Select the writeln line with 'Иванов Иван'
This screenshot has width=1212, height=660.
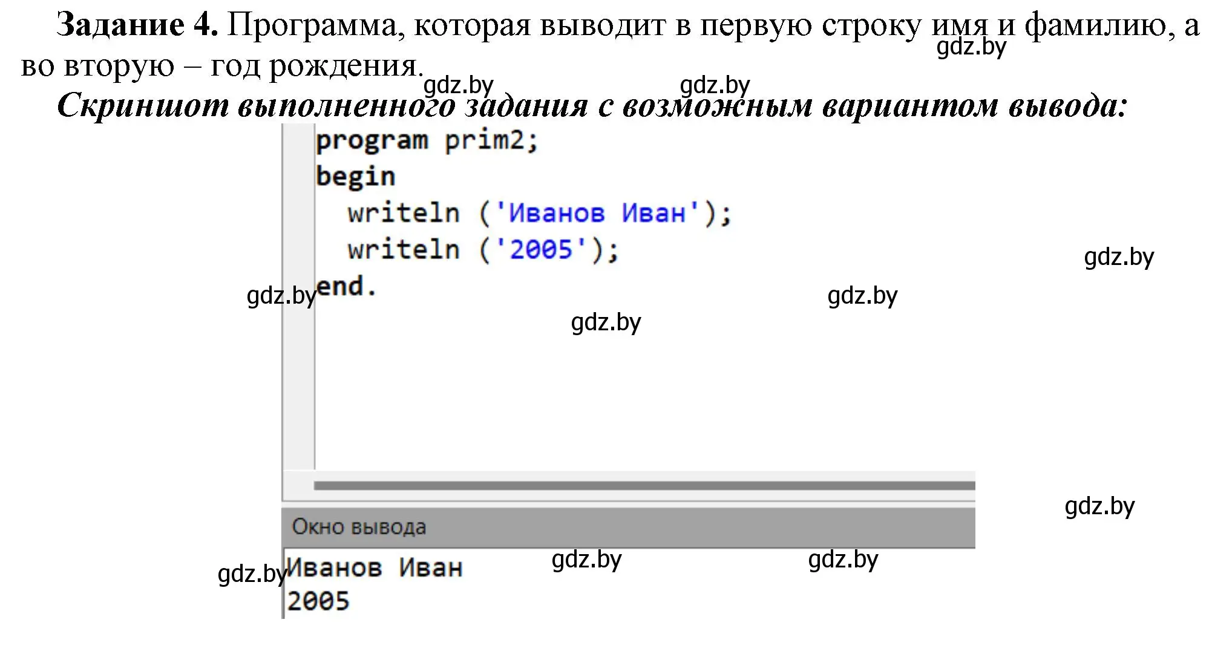(x=540, y=214)
